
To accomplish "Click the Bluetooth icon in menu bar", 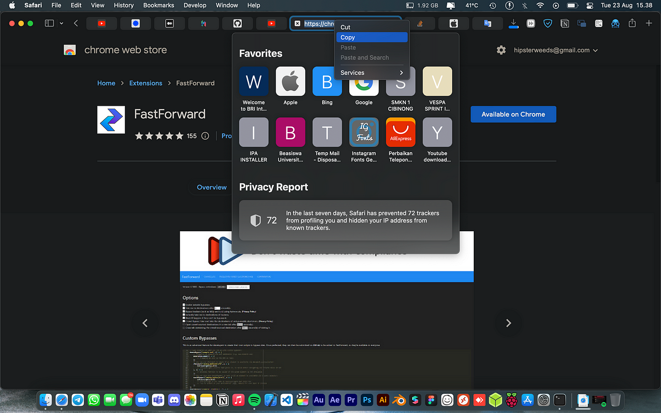I will click(525, 5).
